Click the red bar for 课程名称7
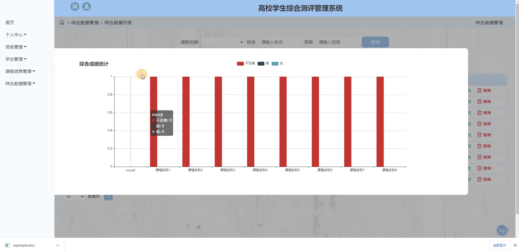This screenshot has height=252, width=519. tap(348, 122)
